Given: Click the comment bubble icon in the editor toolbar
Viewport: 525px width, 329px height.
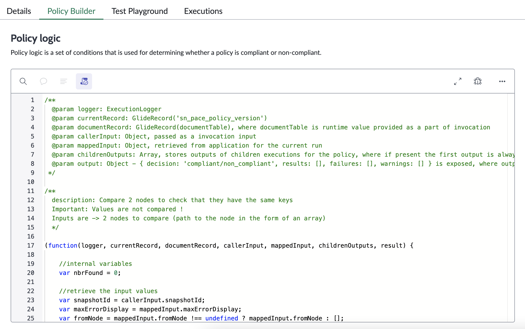Looking at the screenshot, I should [43, 81].
